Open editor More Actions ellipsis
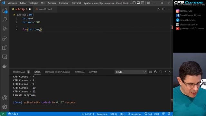 [169, 9]
